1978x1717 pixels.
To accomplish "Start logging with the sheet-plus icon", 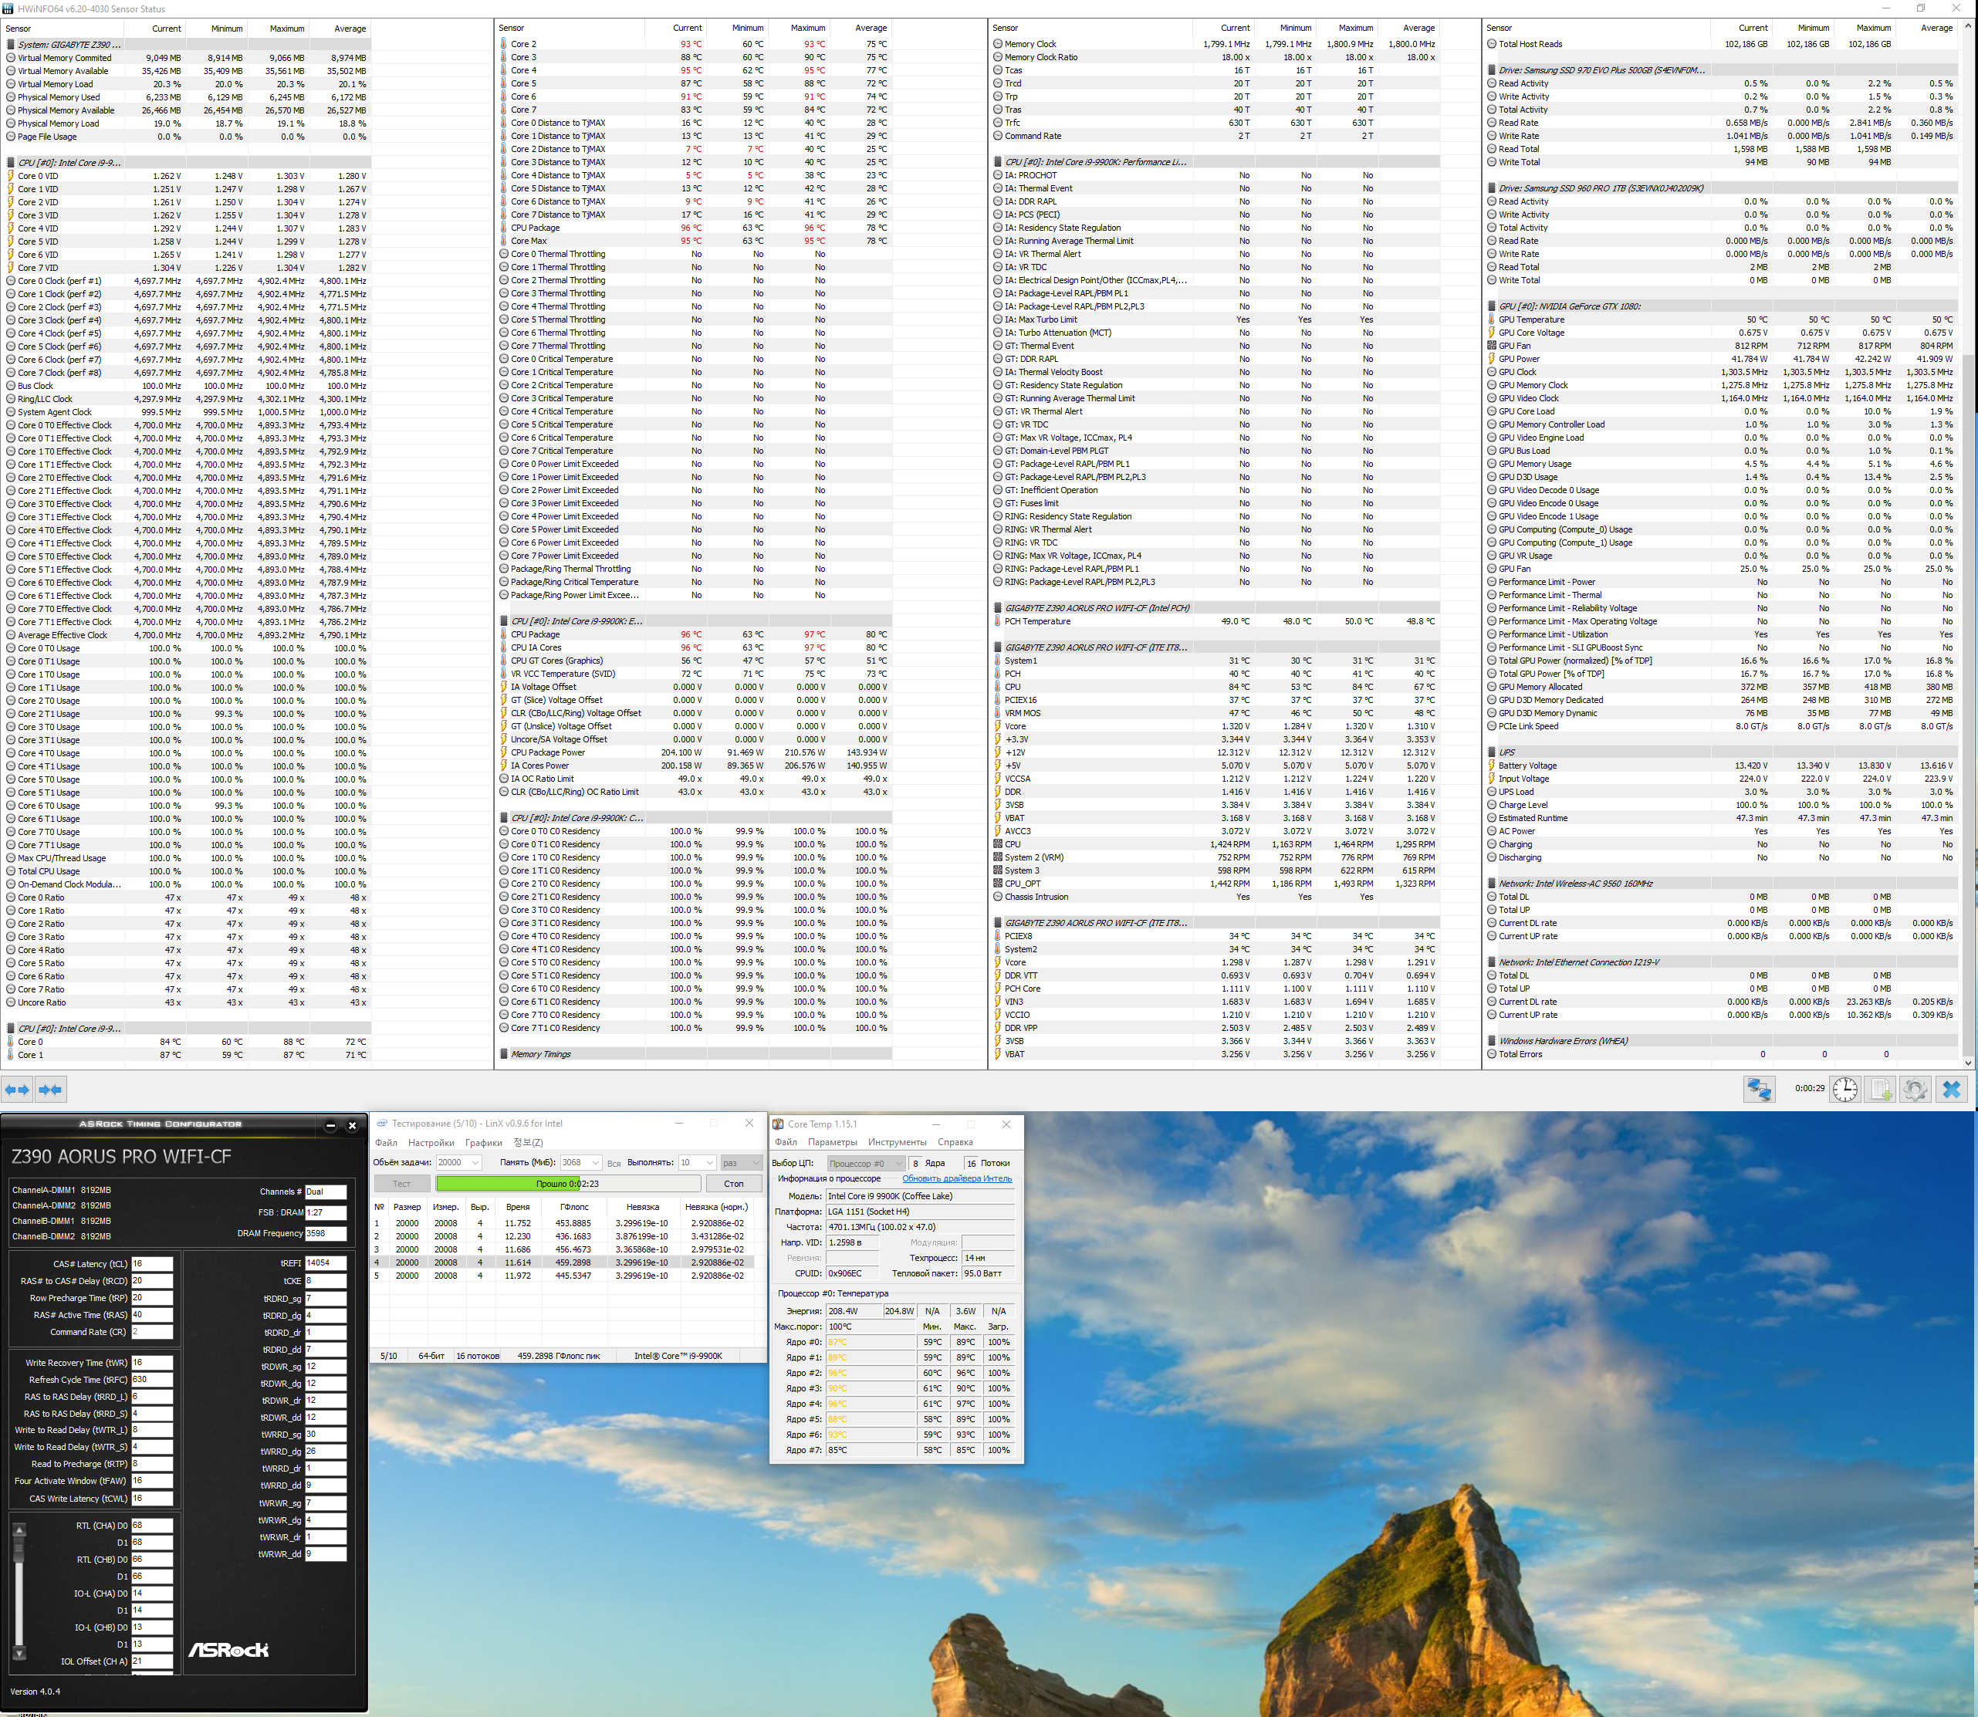I will click(1880, 1090).
